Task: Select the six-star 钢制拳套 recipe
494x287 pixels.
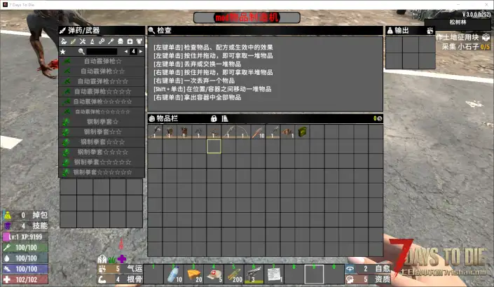Action: [x=102, y=171]
